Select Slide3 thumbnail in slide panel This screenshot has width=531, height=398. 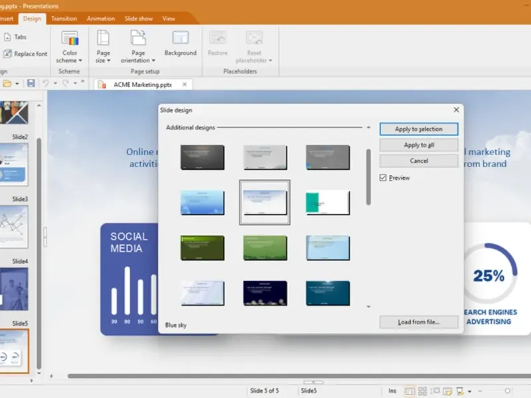click(14, 226)
